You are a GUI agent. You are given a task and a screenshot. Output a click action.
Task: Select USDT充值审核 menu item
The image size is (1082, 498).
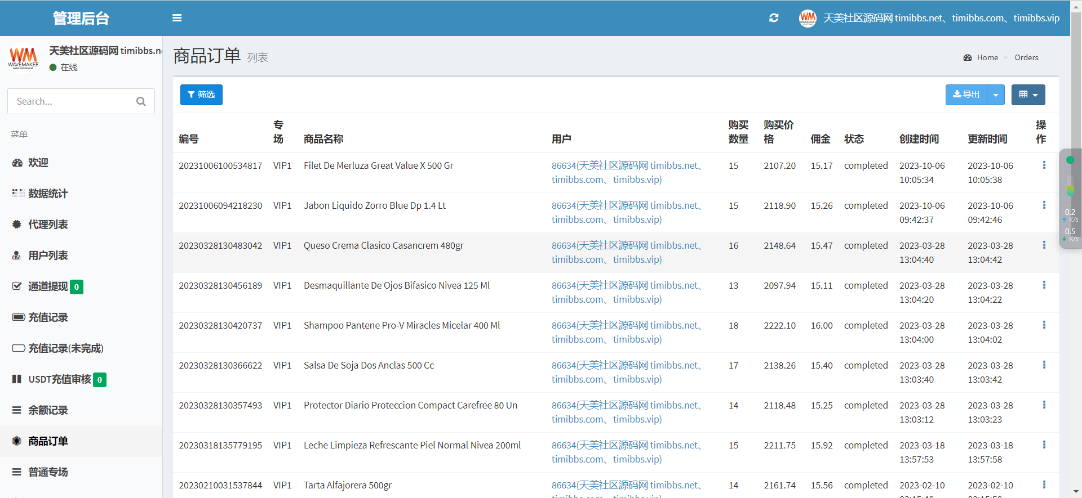pos(59,379)
